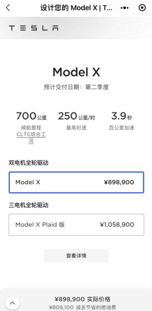Open the CLTC综合工况 underlined link
Screen dimensions: 152x311
[31, 137]
